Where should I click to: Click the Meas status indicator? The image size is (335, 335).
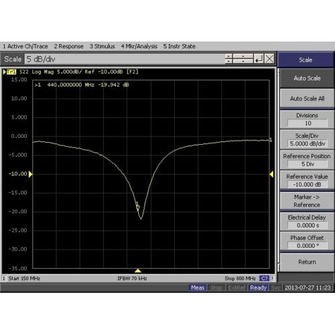[x=198, y=287]
